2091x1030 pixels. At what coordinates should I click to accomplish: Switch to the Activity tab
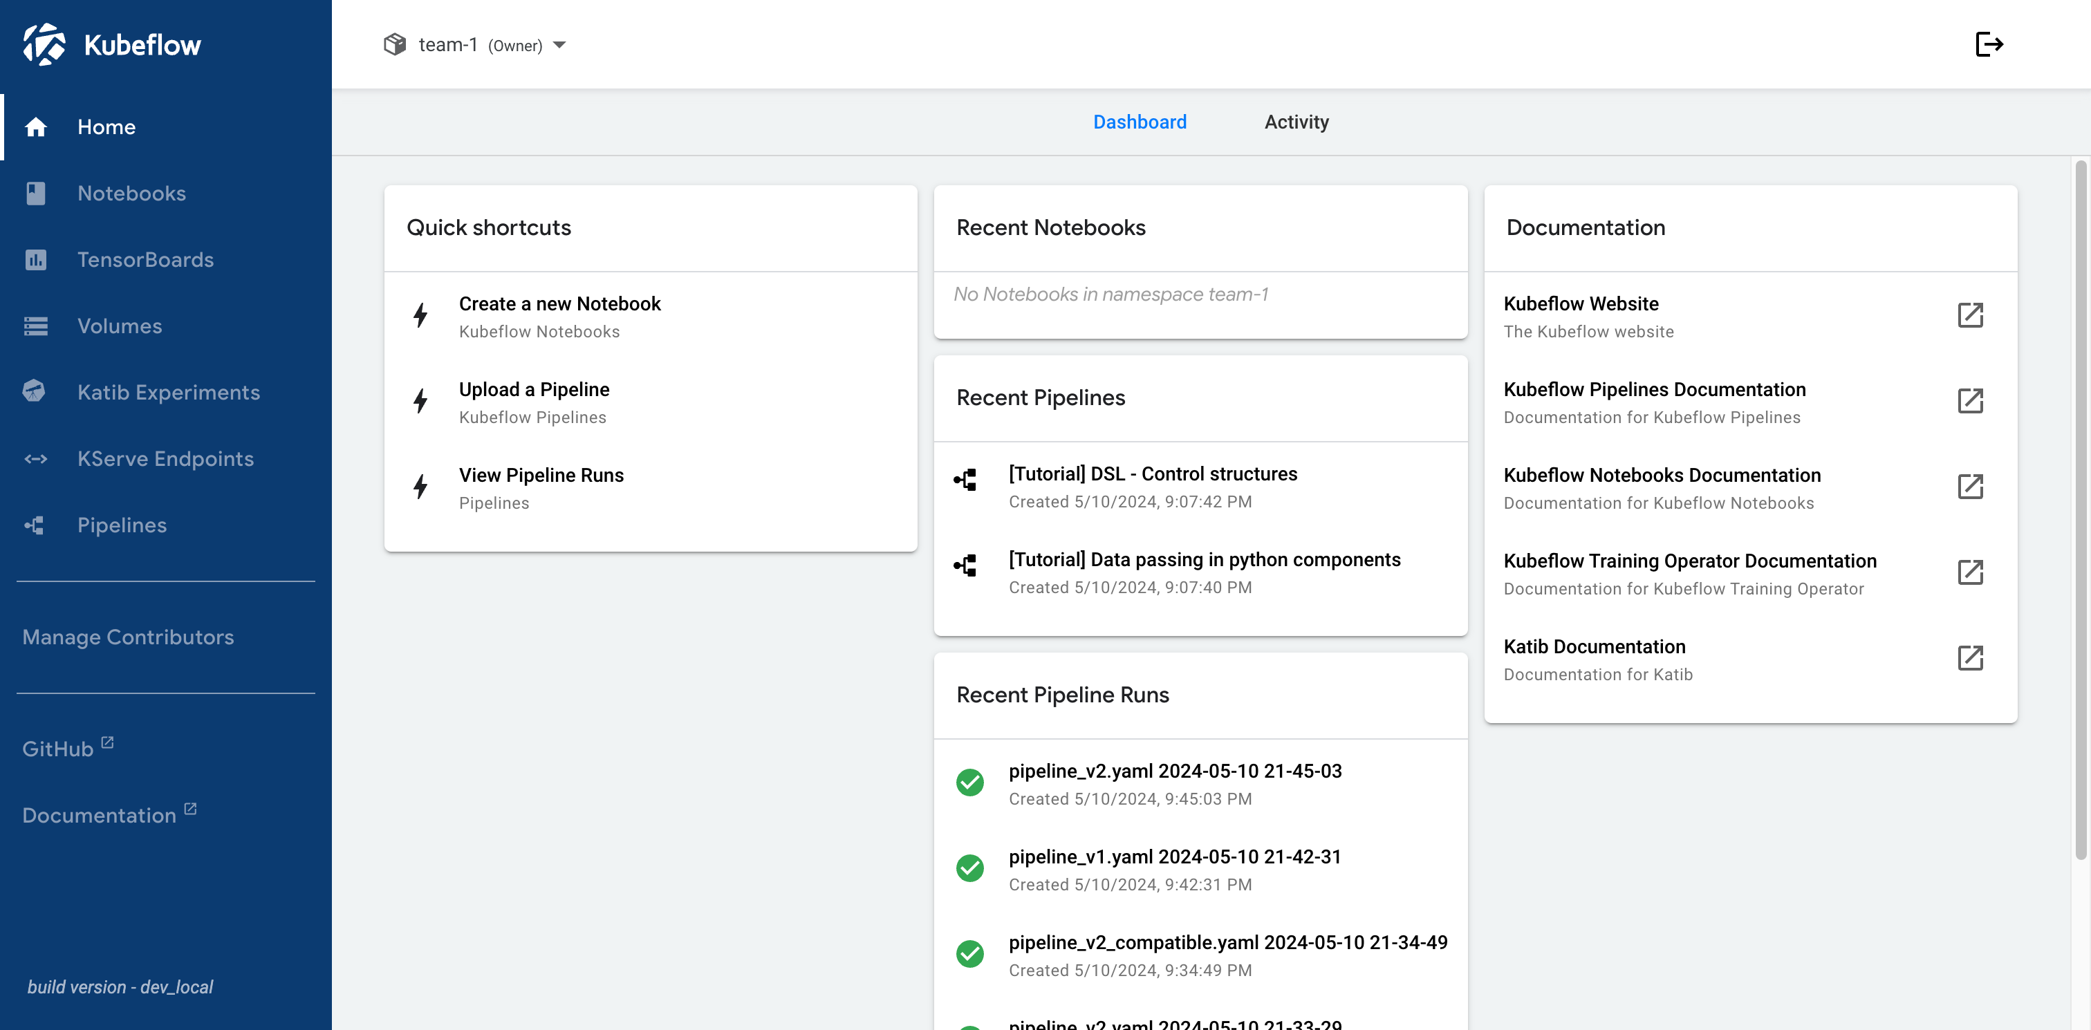1297,121
